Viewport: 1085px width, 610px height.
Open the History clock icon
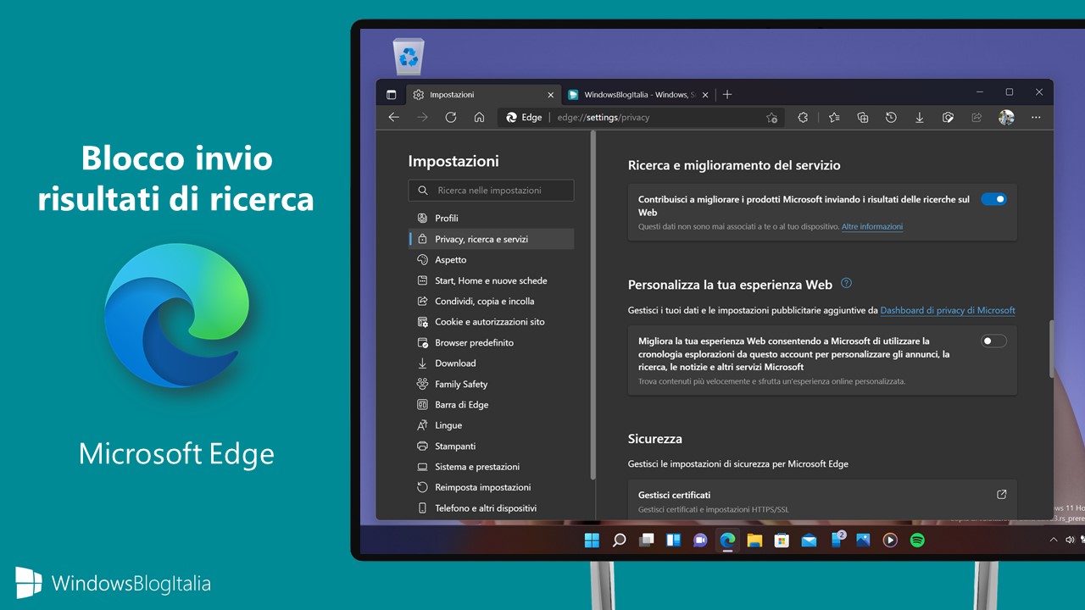tap(891, 118)
